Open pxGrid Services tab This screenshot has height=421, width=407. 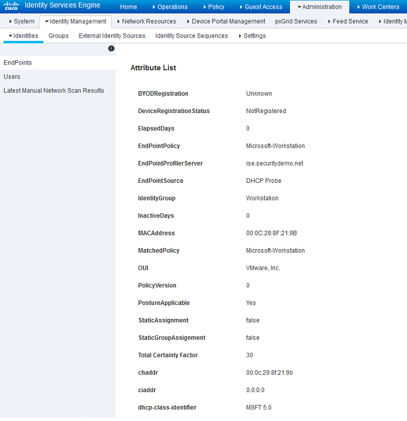(296, 21)
